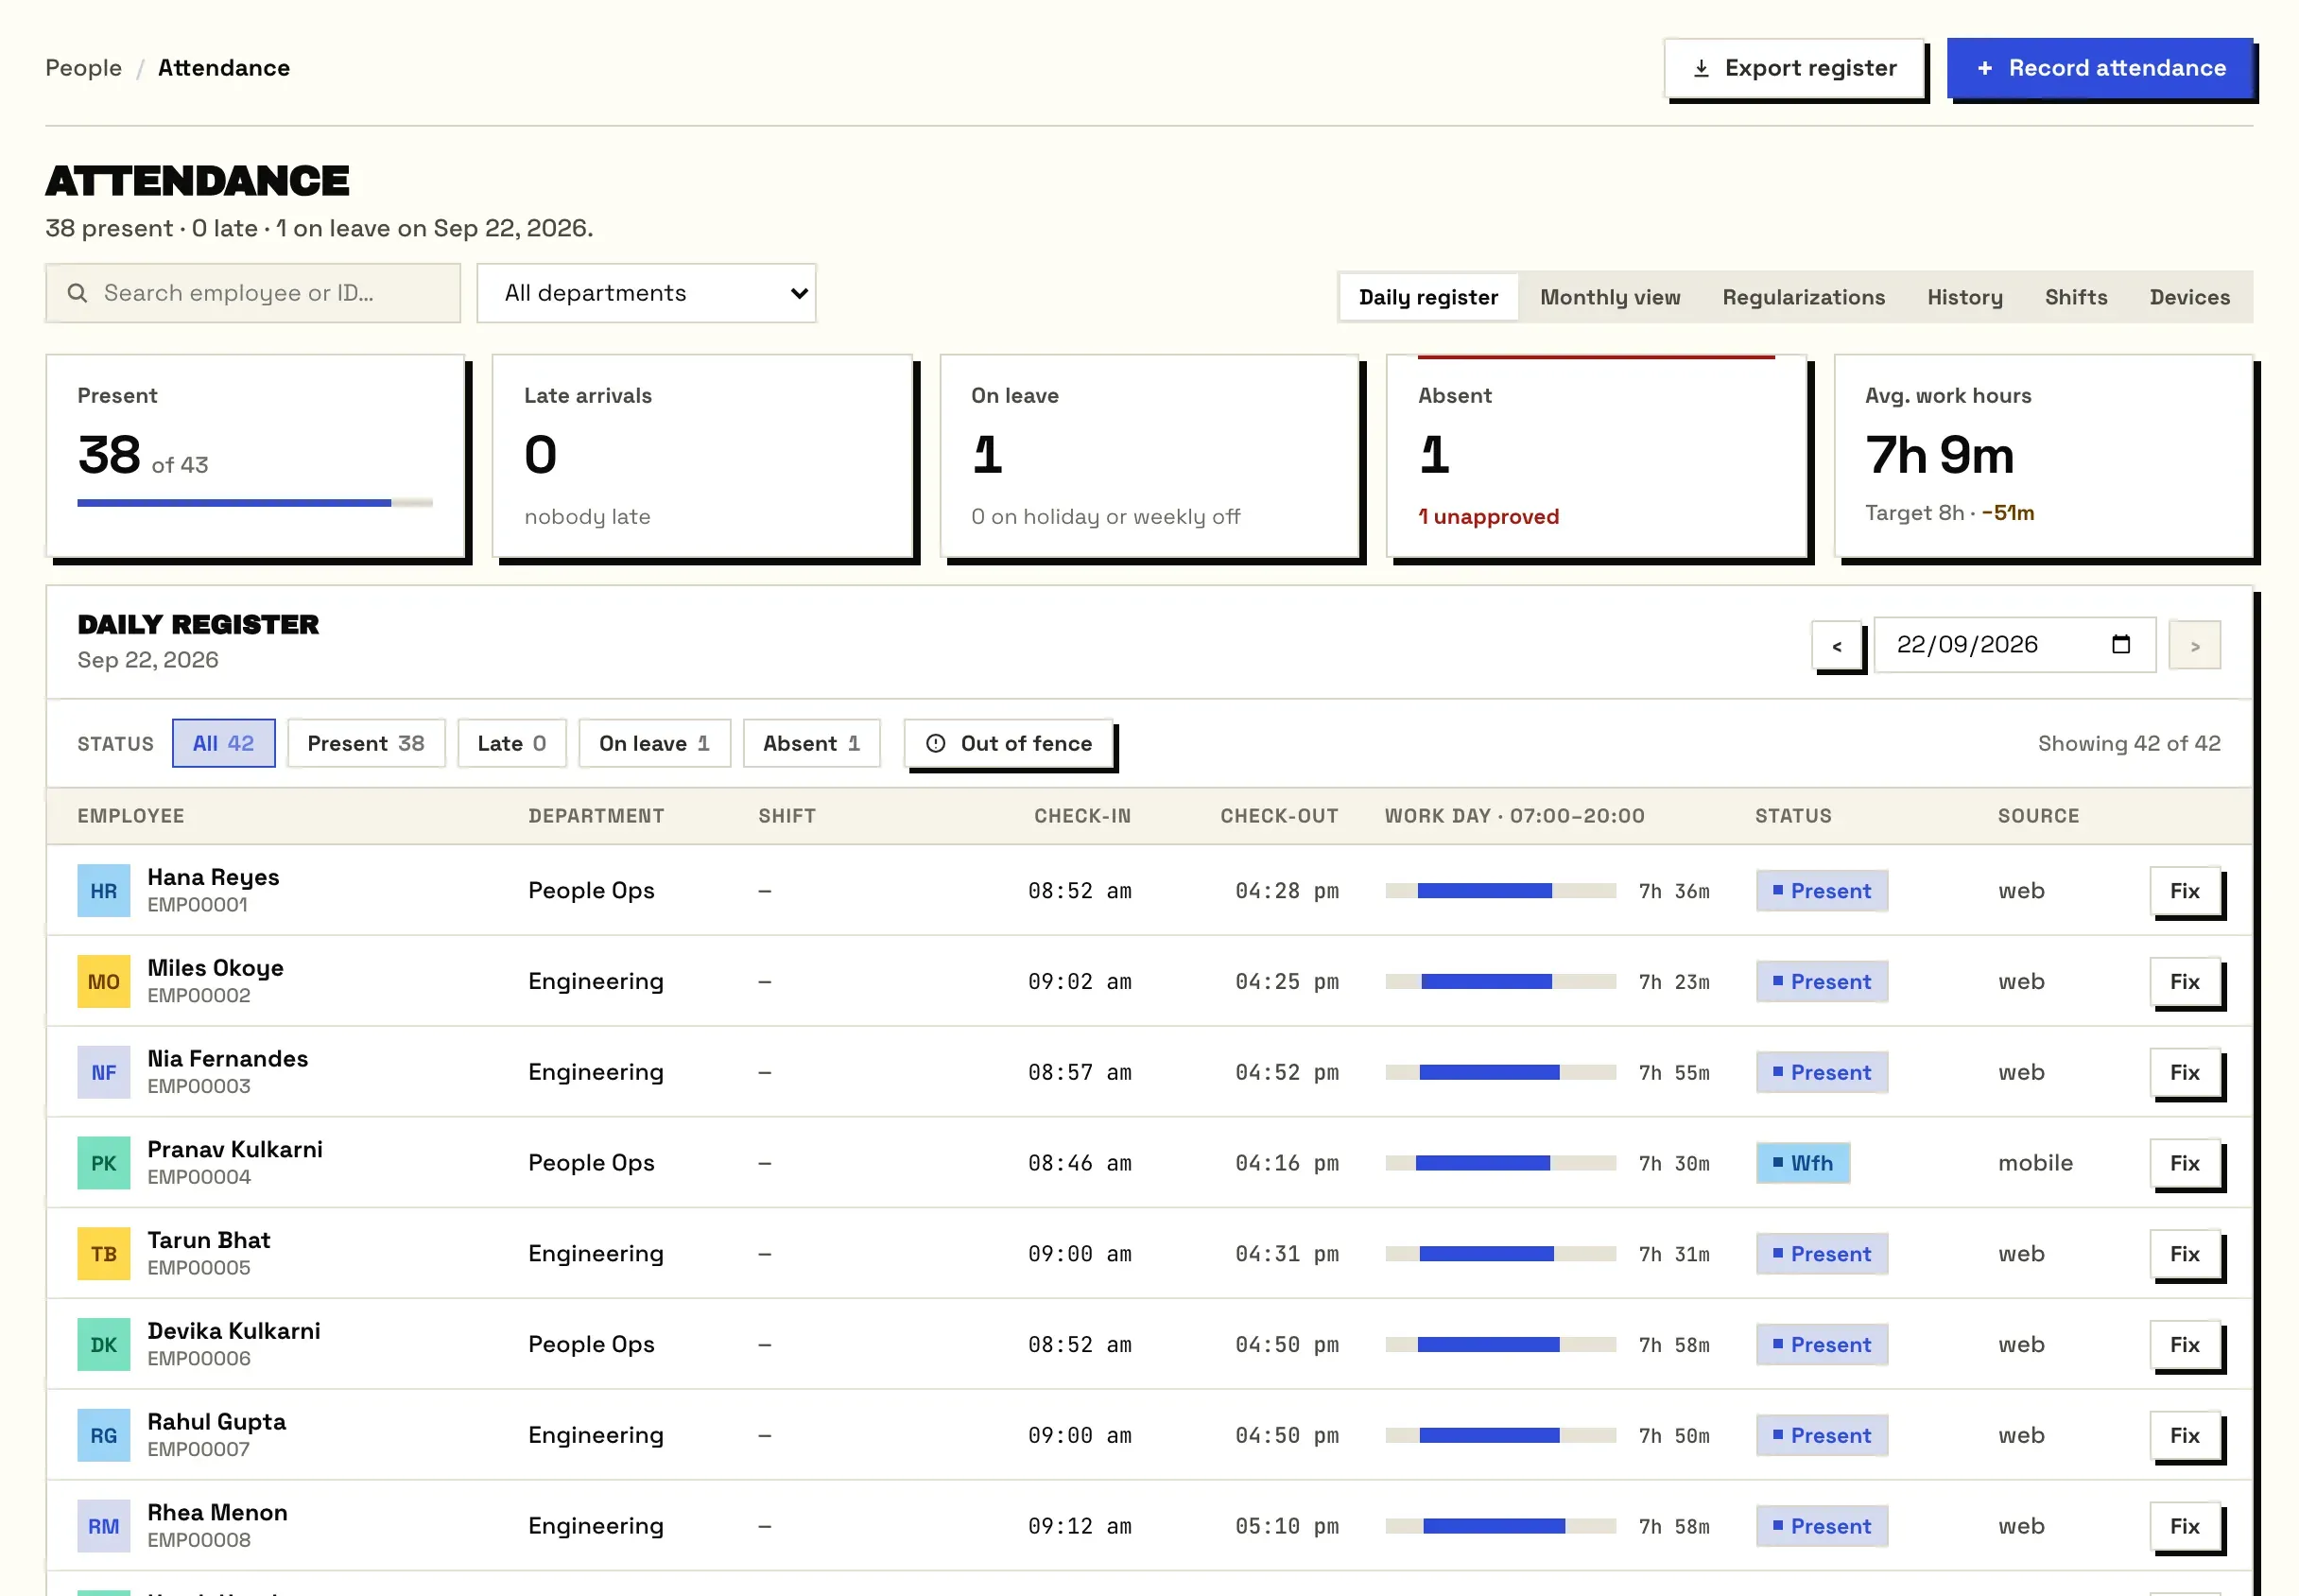Click Fix for Tarun Bhat

click(x=2185, y=1254)
